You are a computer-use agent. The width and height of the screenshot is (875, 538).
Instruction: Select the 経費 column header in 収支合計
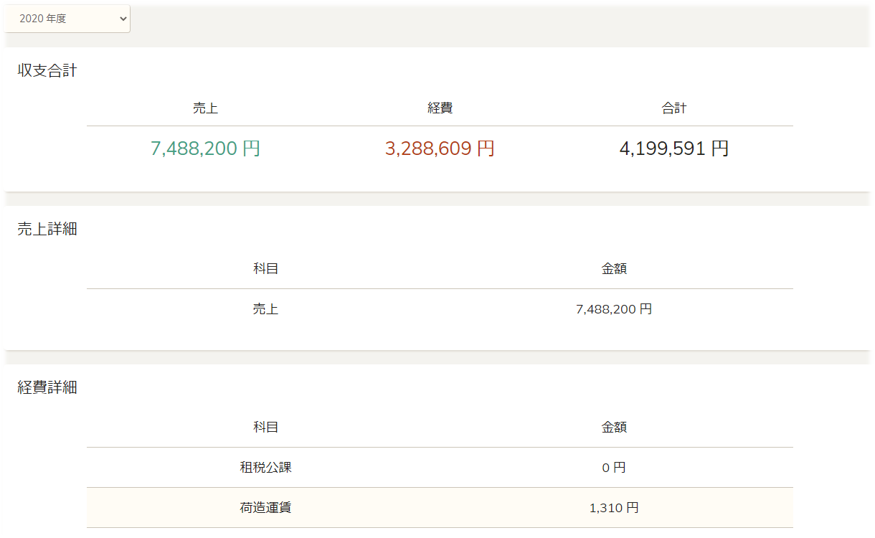(440, 108)
